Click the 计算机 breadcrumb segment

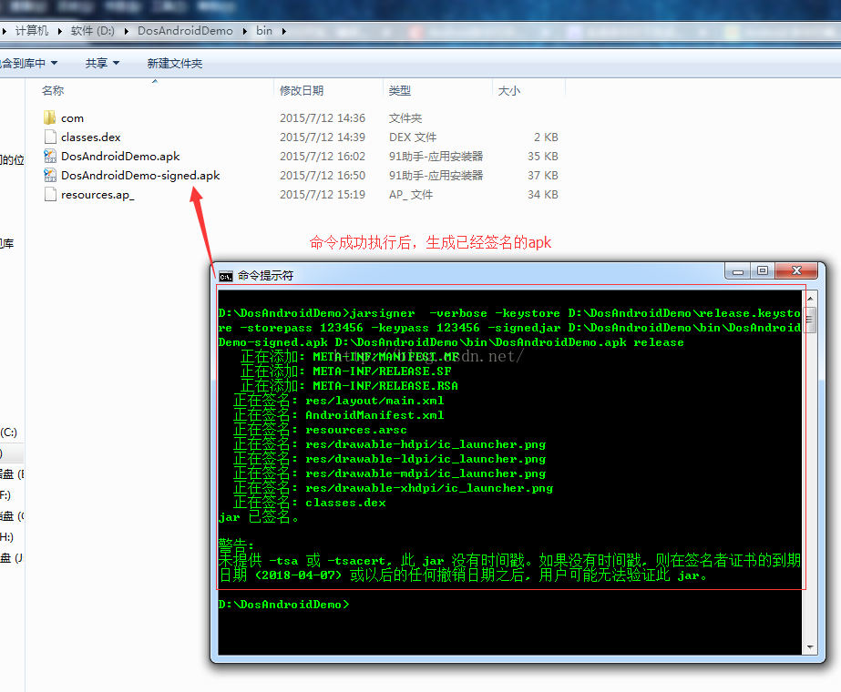[x=33, y=30]
